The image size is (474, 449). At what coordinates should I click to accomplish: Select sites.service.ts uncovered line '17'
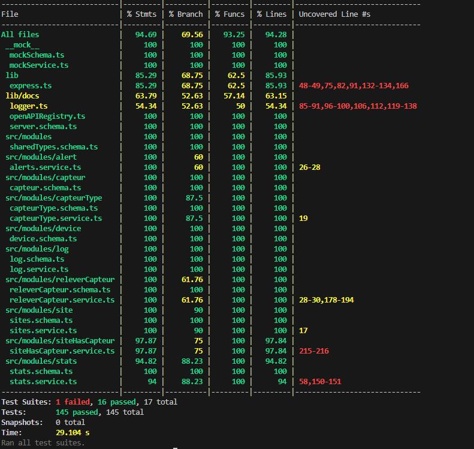303,331
